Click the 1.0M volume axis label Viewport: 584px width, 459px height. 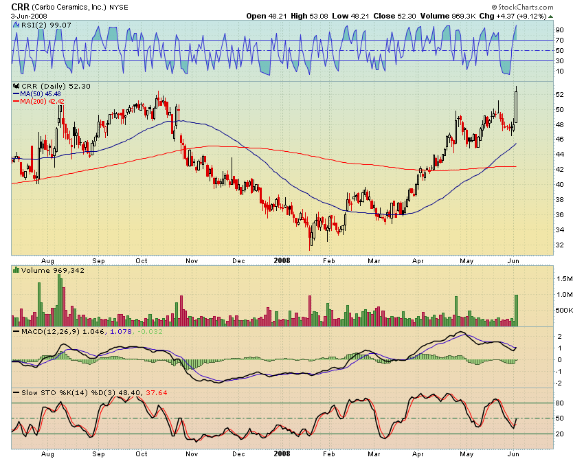[565, 294]
